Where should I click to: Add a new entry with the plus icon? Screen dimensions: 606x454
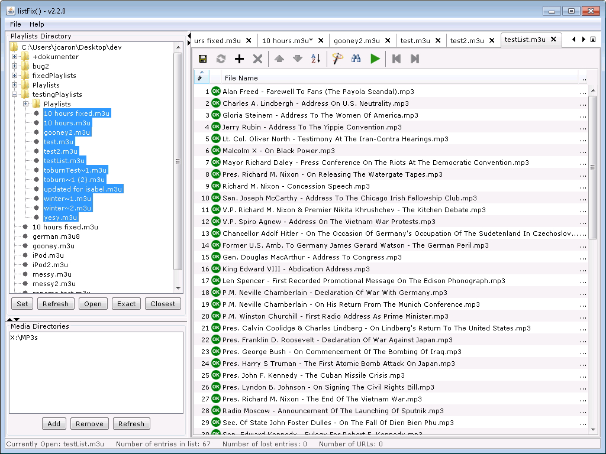tap(238, 59)
